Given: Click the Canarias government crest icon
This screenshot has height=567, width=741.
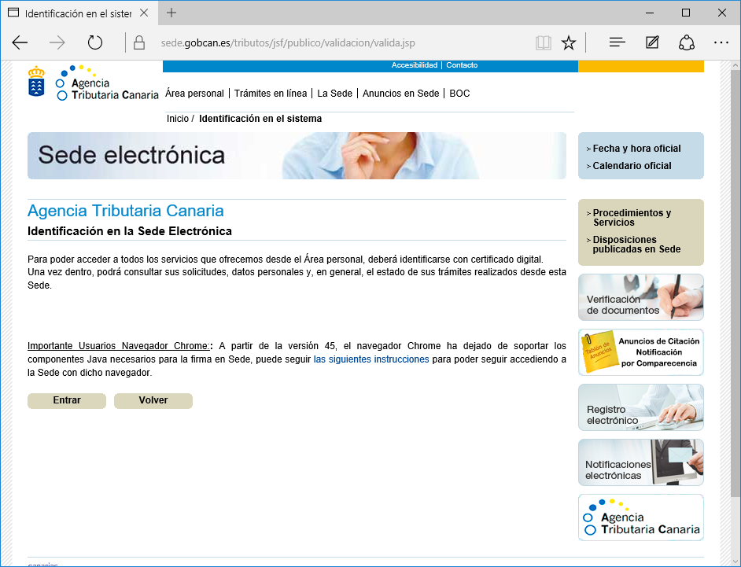Looking at the screenshot, I should coord(36,81).
